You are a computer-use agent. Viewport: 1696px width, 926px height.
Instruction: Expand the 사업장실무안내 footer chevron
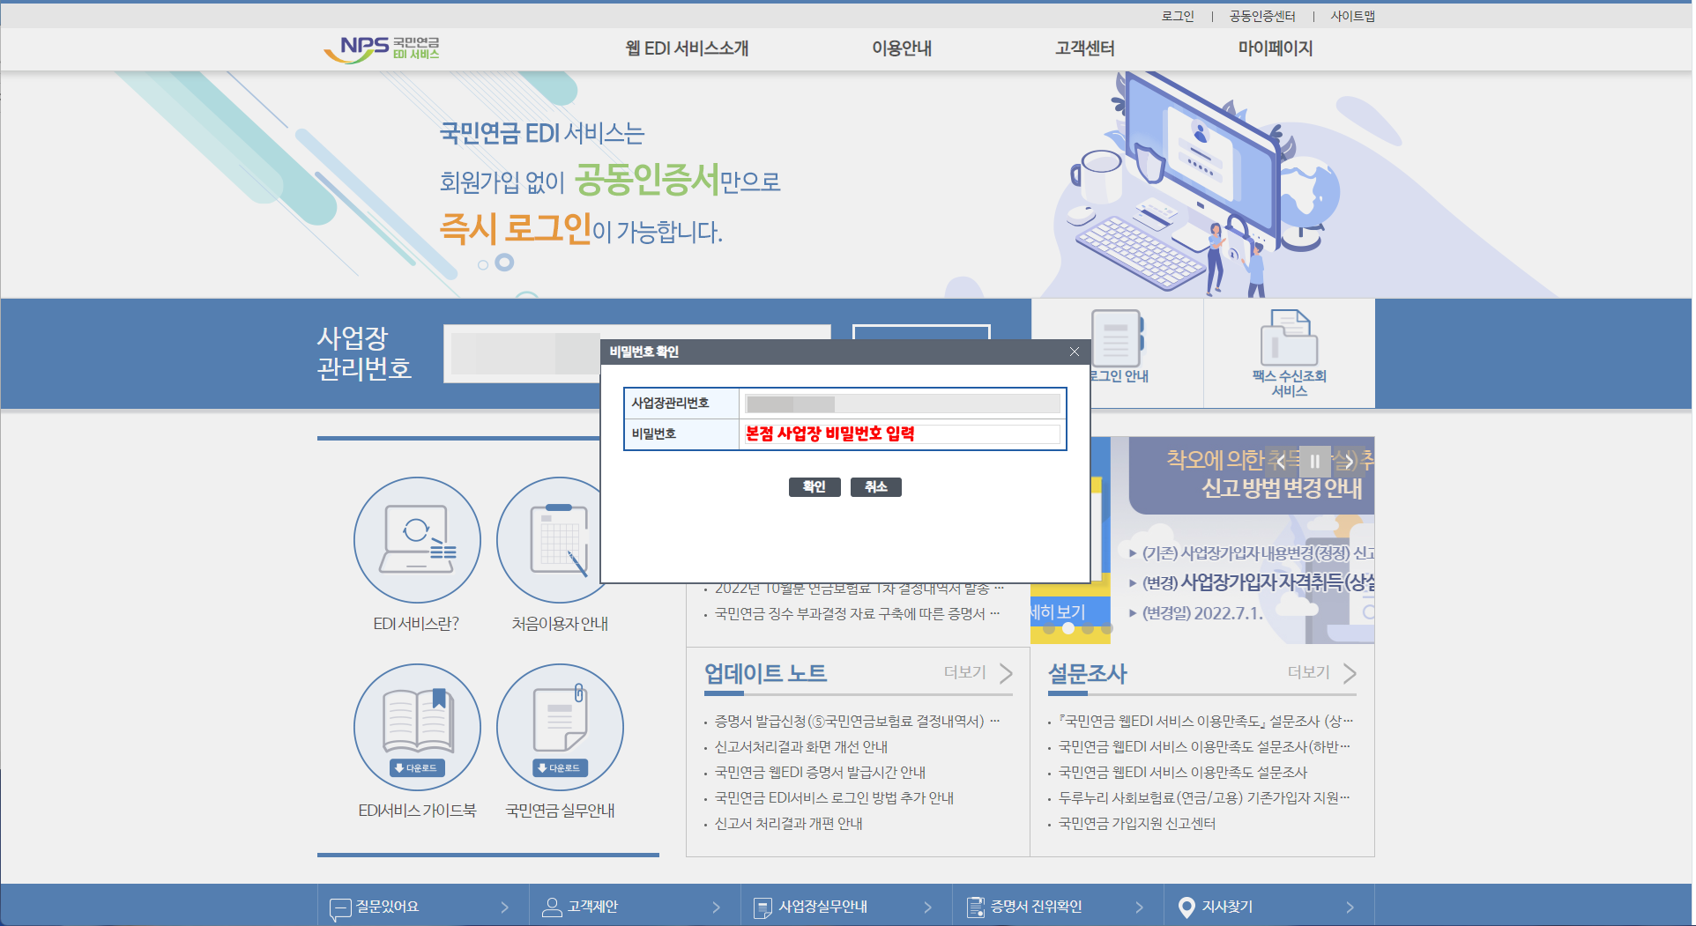tap(927, 907)
